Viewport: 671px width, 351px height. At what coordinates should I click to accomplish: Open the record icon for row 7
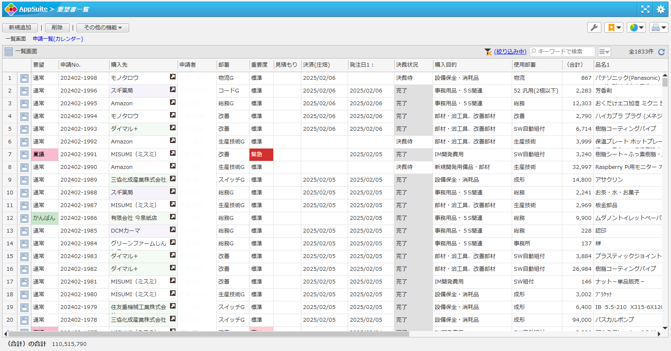click(24, 154)
